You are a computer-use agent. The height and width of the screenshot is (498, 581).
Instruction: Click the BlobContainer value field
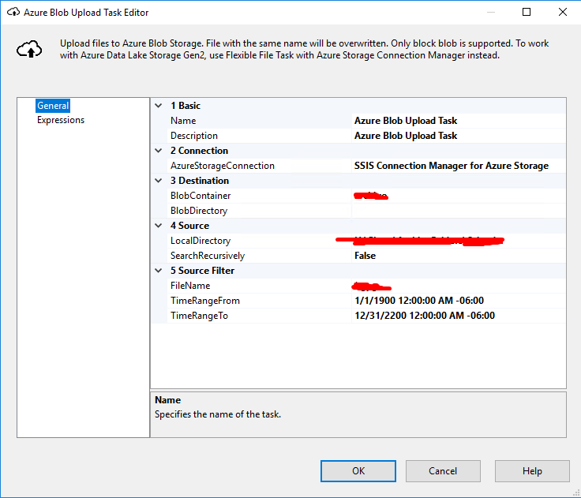point(459,196)
